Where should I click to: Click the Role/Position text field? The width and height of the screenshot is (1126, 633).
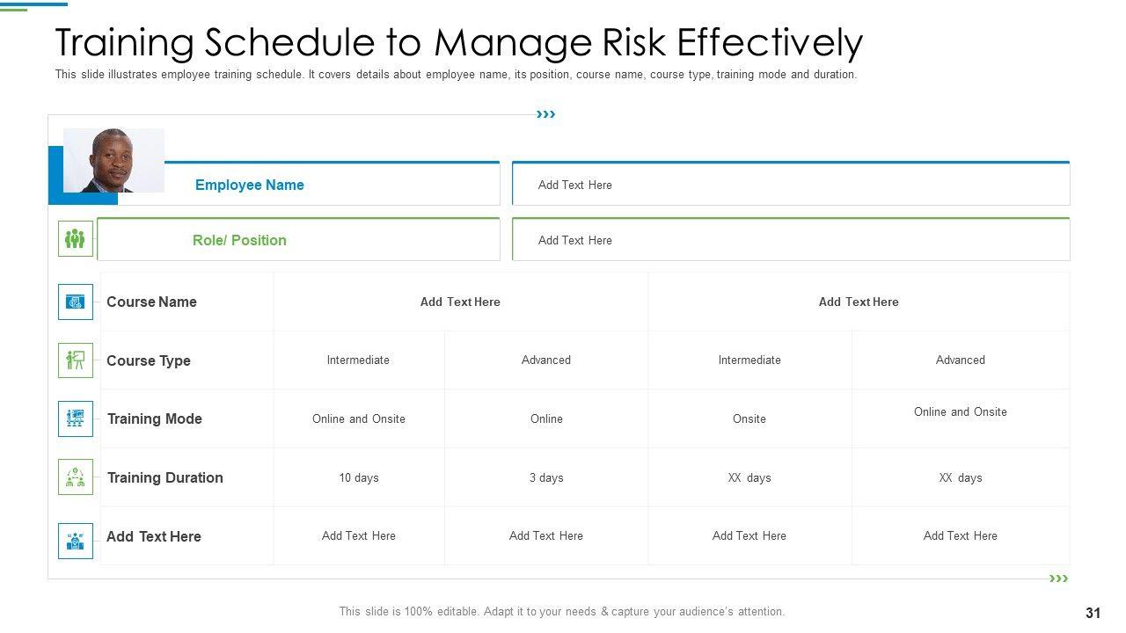(790, 240)
